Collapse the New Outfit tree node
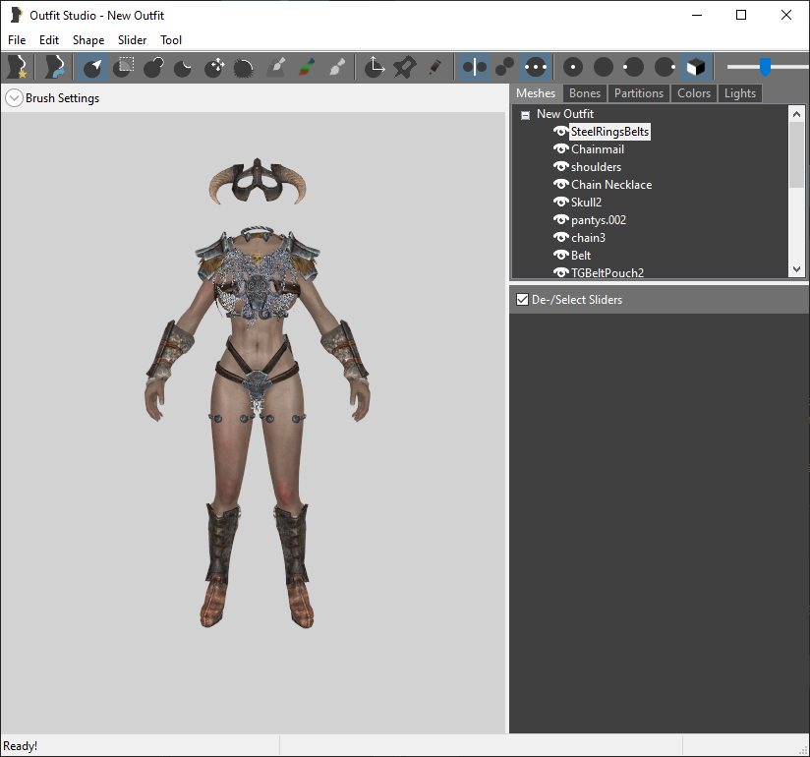This screenshot has height=757, width=810. click(525, 115)
